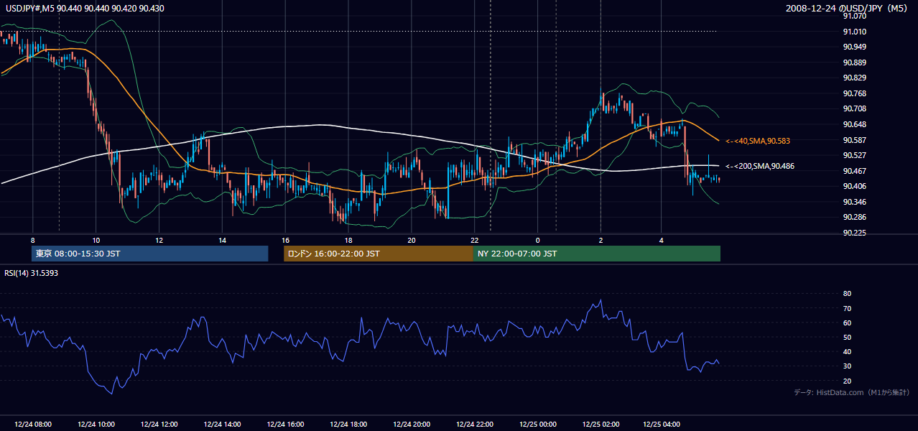Viewport: 918px width, 431px height.
Task: Click the 90.708 price axis value
Action: (x=855, y=108)
